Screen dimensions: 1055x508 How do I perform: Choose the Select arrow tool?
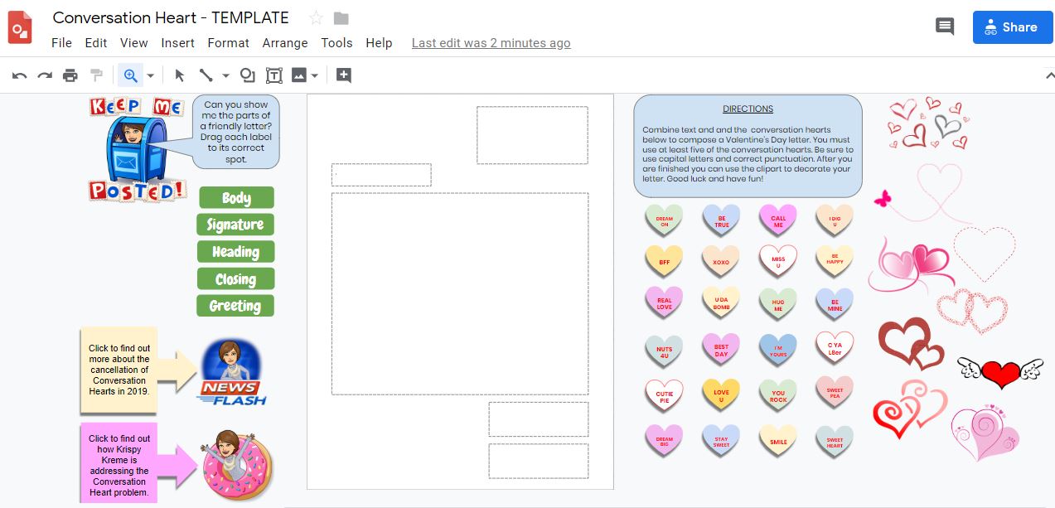pos(178,75)
